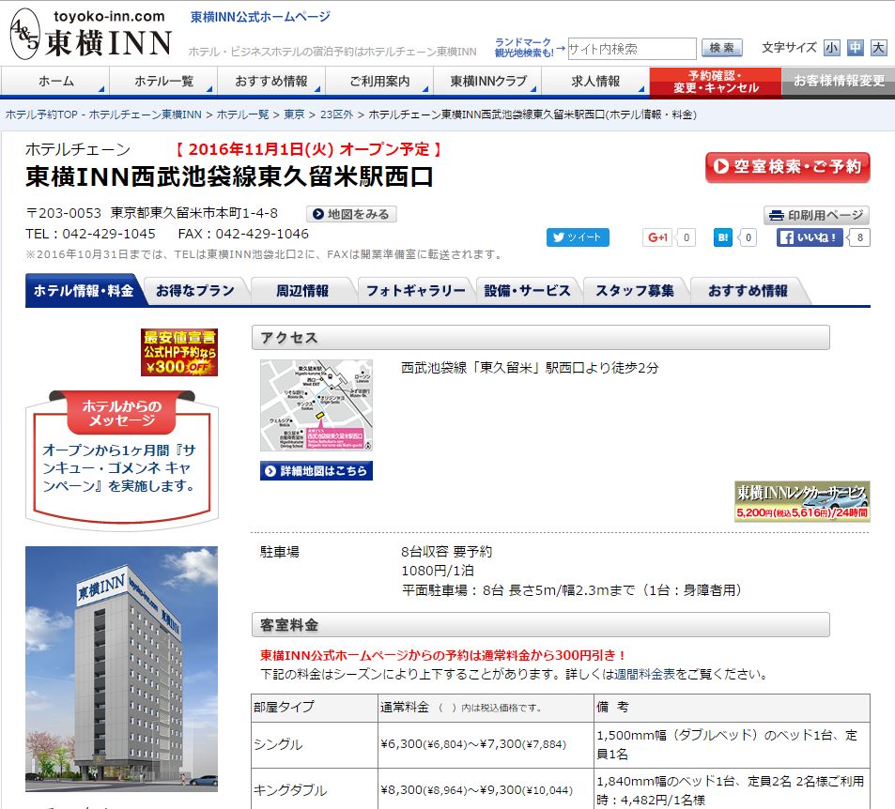Click breadcrumb ホテル予約TOP link
This screenshot has width=895, height=809.
click(103, 114)
